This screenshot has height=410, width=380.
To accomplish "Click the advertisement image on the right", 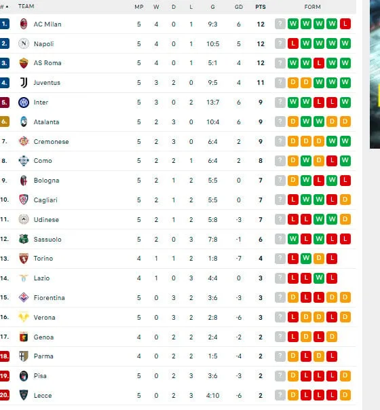I will (x=375, y=74).
